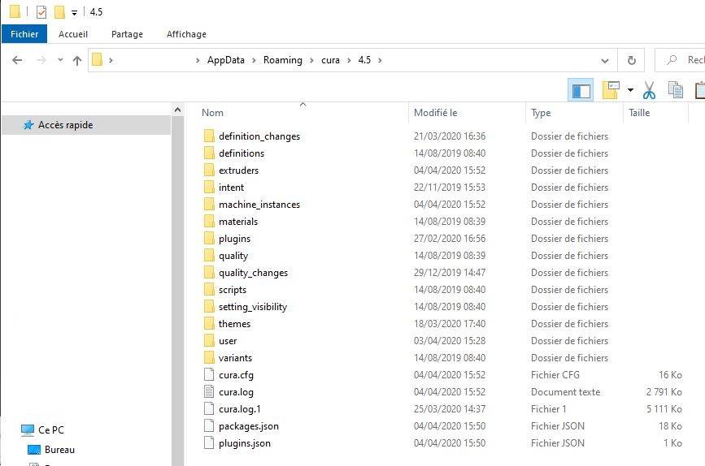Image resolution: width=705 pixels, height=466 pixels.
Task: Select the plugins.json file name
Action: tap(245, 443)
